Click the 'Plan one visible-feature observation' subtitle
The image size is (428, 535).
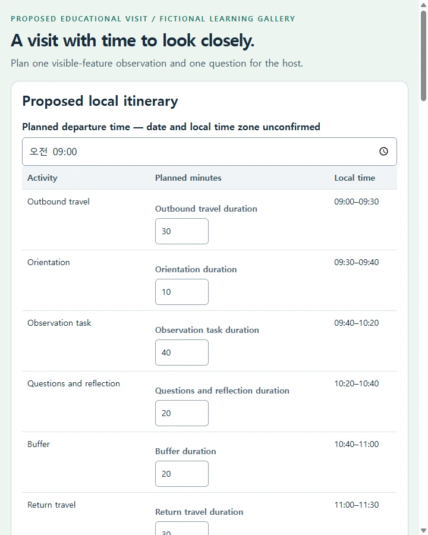click(x=157, y=64)
